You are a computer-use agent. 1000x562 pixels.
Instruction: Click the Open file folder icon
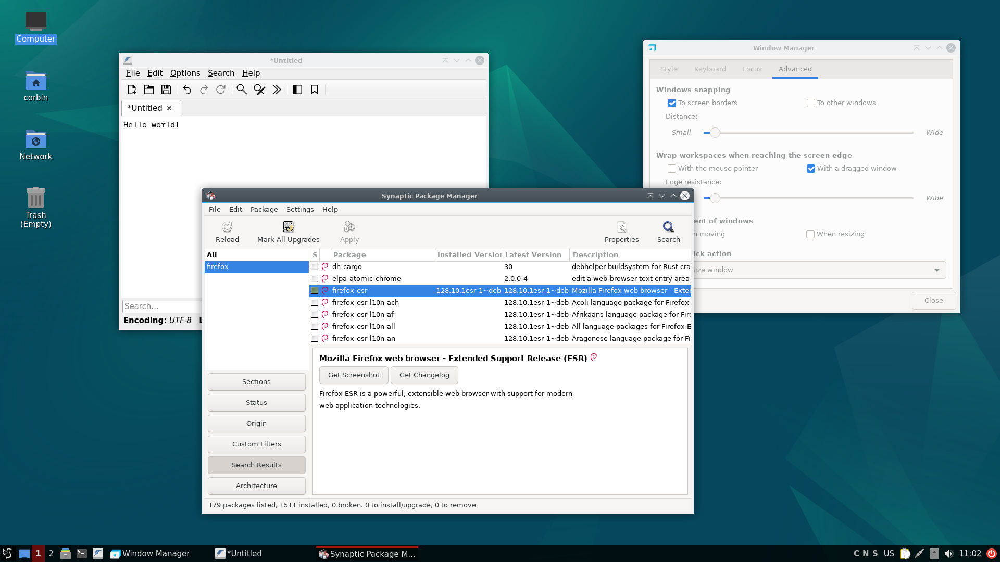click(149, 90)
